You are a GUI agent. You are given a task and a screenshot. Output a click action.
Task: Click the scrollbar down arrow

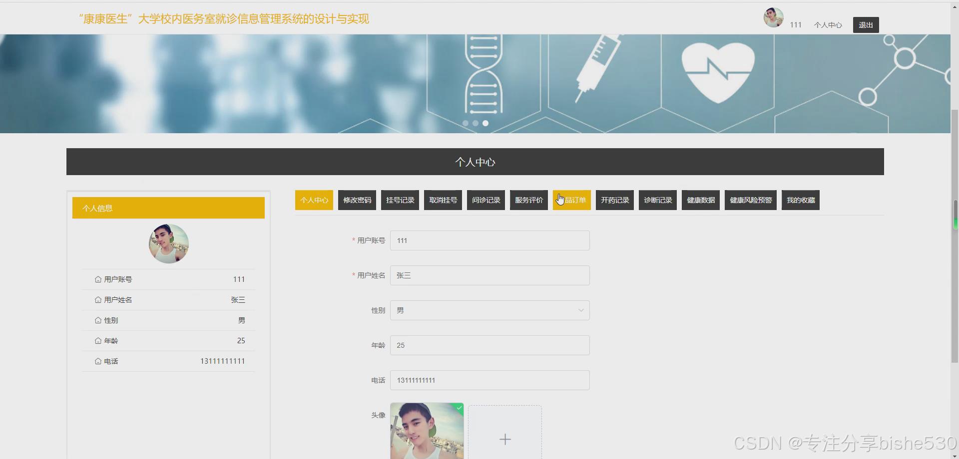click(x=955, y=456)
